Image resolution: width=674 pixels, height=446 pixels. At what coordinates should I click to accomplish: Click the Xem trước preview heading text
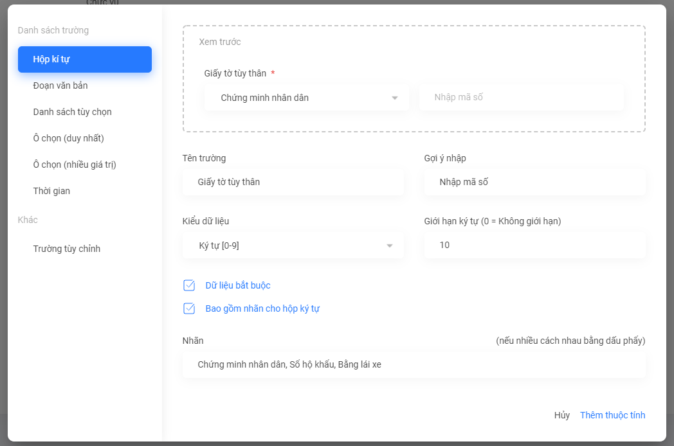click(x=220, y=42)
